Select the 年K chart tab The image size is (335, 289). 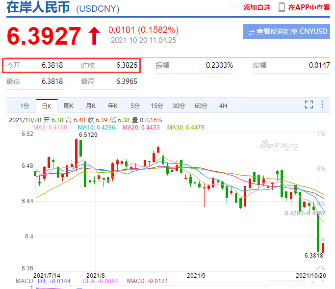point(113,106)
